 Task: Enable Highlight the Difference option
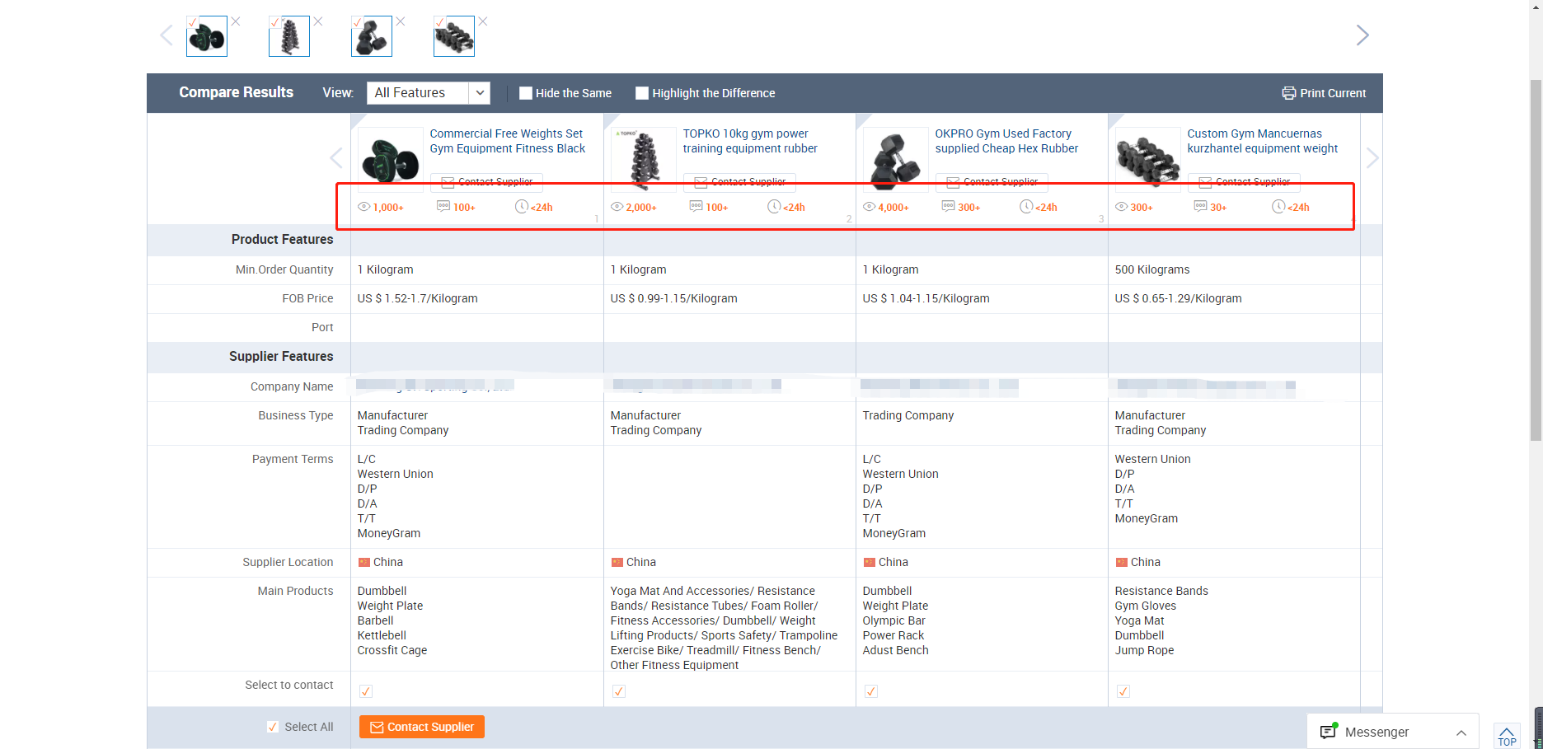642,93
